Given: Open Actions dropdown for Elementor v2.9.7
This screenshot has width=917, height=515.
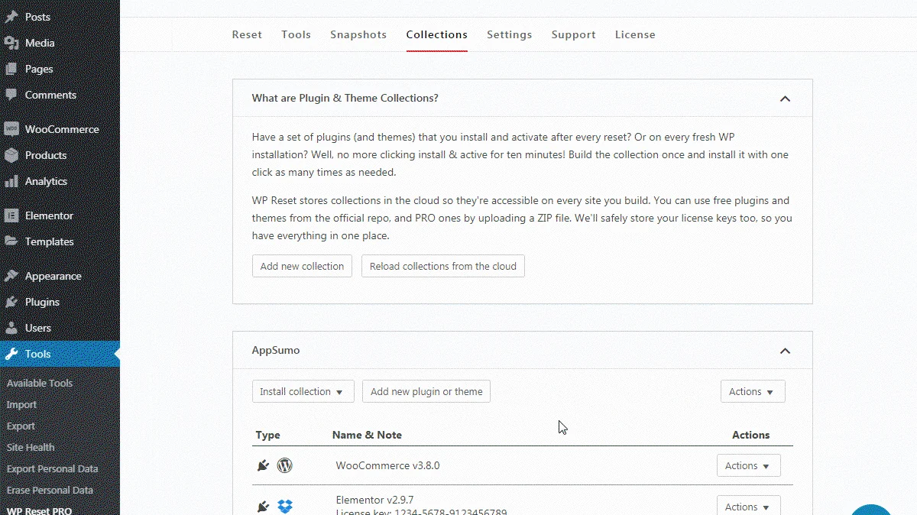Looking at the screenshot, I should tap(749, 506).
